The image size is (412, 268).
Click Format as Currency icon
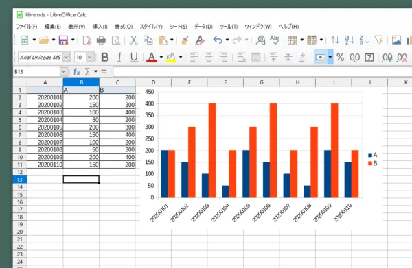(321, 57)
